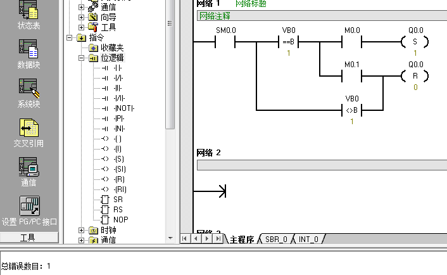Click the empty rung arrow in network 2
447x275 pixels.
[x=210, y=191]
